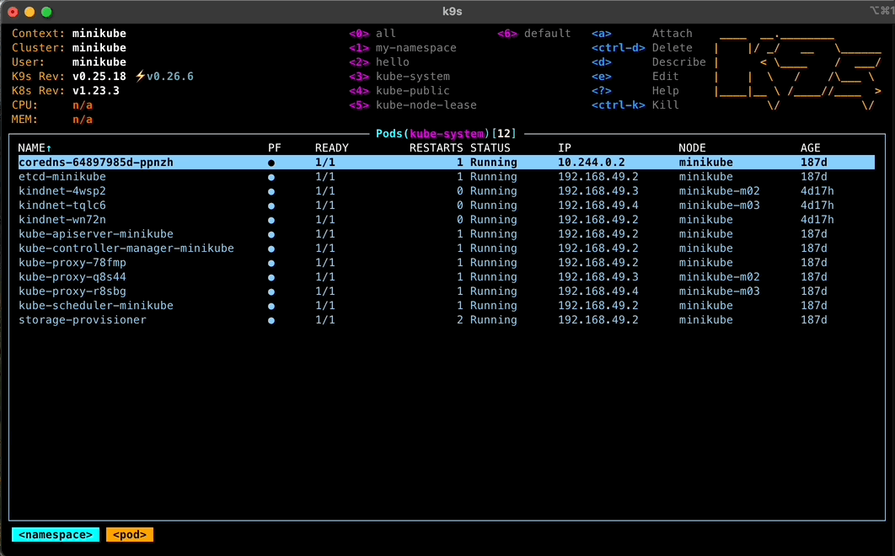Viewport: 895px width, 556px height.
Task: Click the IP address 10.244.0.2
Action: click(x=592, y=162)
